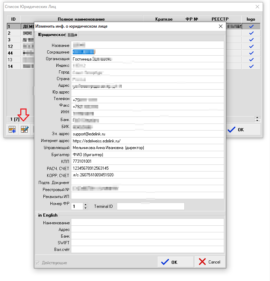270x281 pixels.
Task: Click the Бухгалтер field
Action: click(148, 154)
